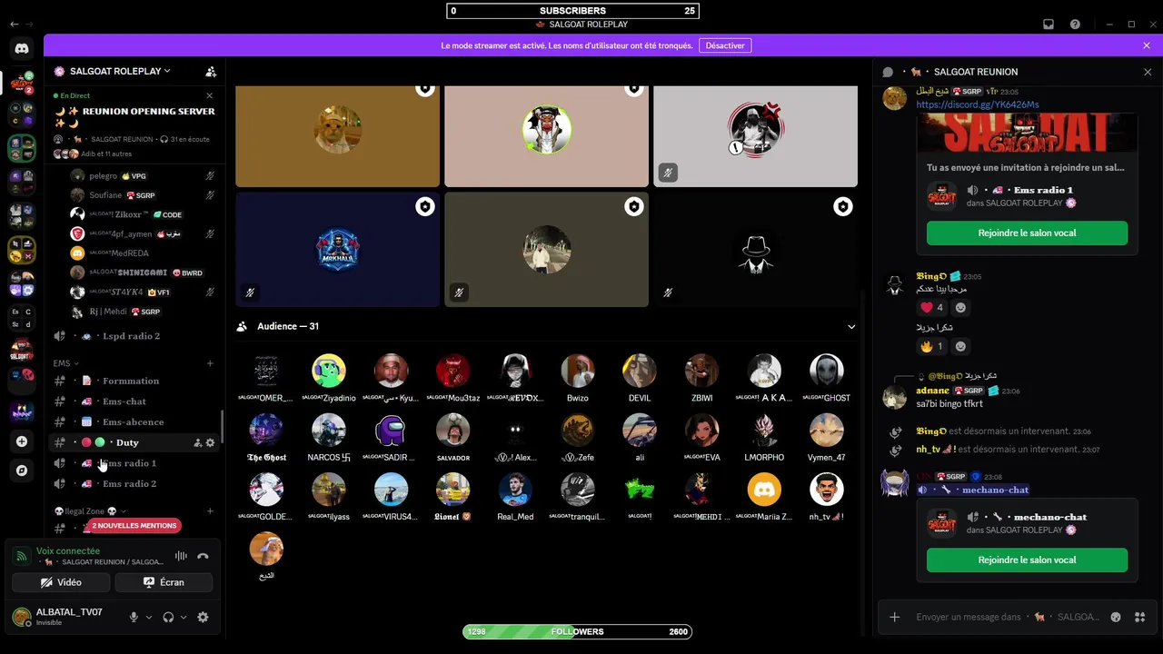Open the Formmation channel
This screenshot has height=654, width=1163.
[x=134, y=381]
